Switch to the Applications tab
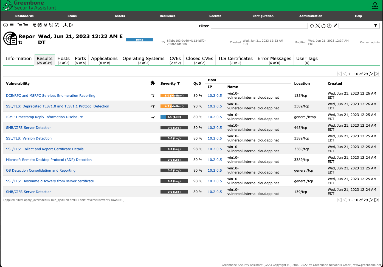This screenshot has height=267, width=383. tap(104, 60)
